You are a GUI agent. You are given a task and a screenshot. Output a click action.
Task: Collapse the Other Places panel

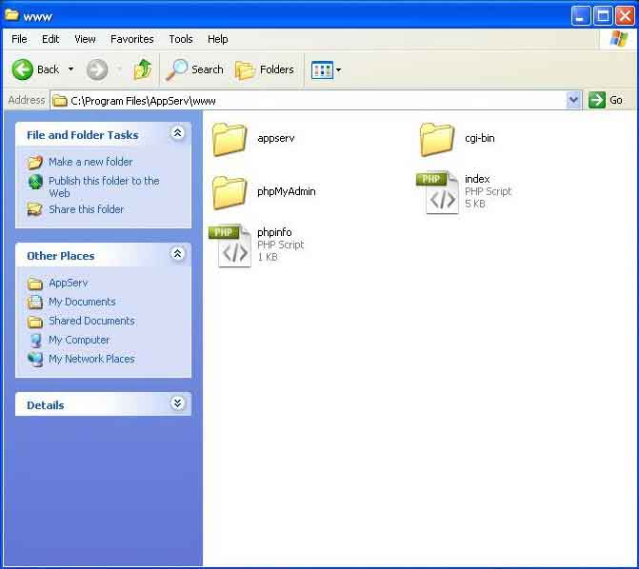point(178,254)
